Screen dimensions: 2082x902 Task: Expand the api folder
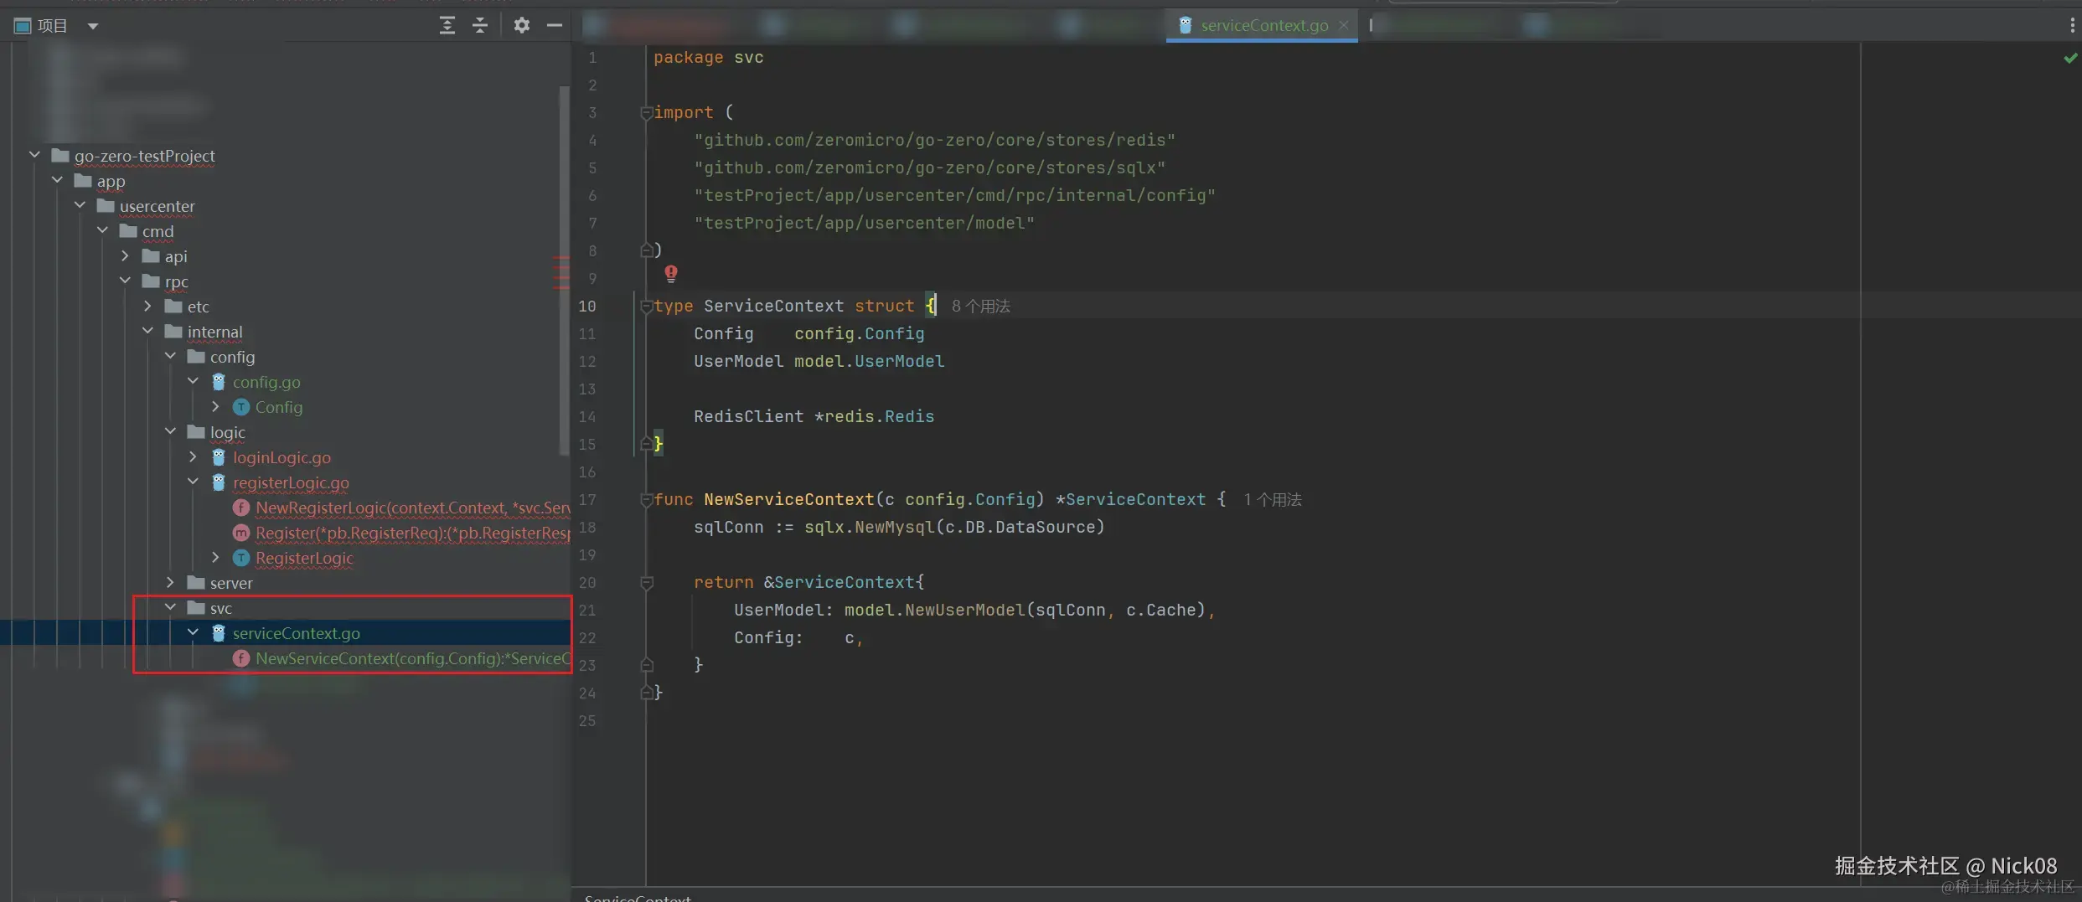(125, 256)
